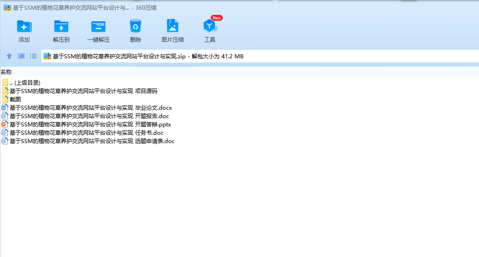Select the file 任务书.doc

86,133
